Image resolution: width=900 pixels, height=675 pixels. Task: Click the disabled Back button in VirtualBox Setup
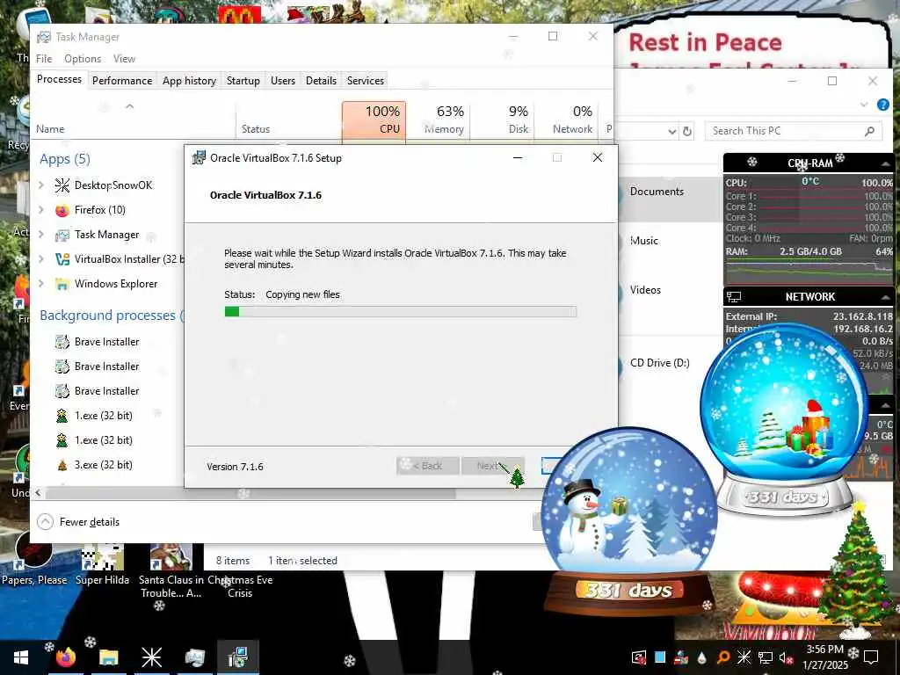pyautogui.click(x=428, y=466)
